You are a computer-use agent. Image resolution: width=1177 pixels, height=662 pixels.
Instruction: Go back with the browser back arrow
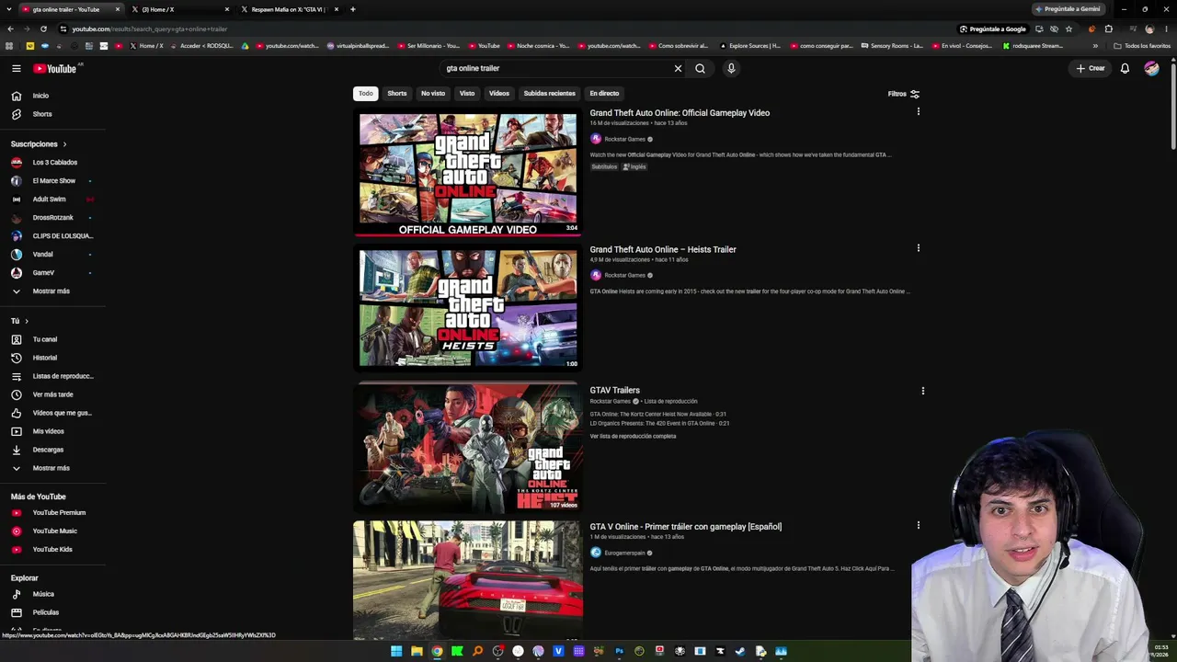pyautogui.click(x=9, y=29)
